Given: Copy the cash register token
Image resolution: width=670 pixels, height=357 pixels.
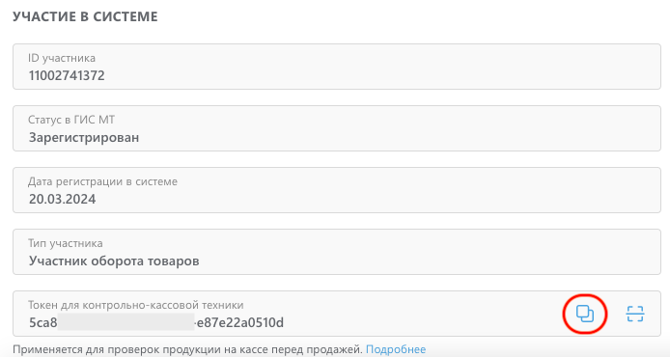Looking at the screenshot, I should pyautogui.click(x=584, y=314).
